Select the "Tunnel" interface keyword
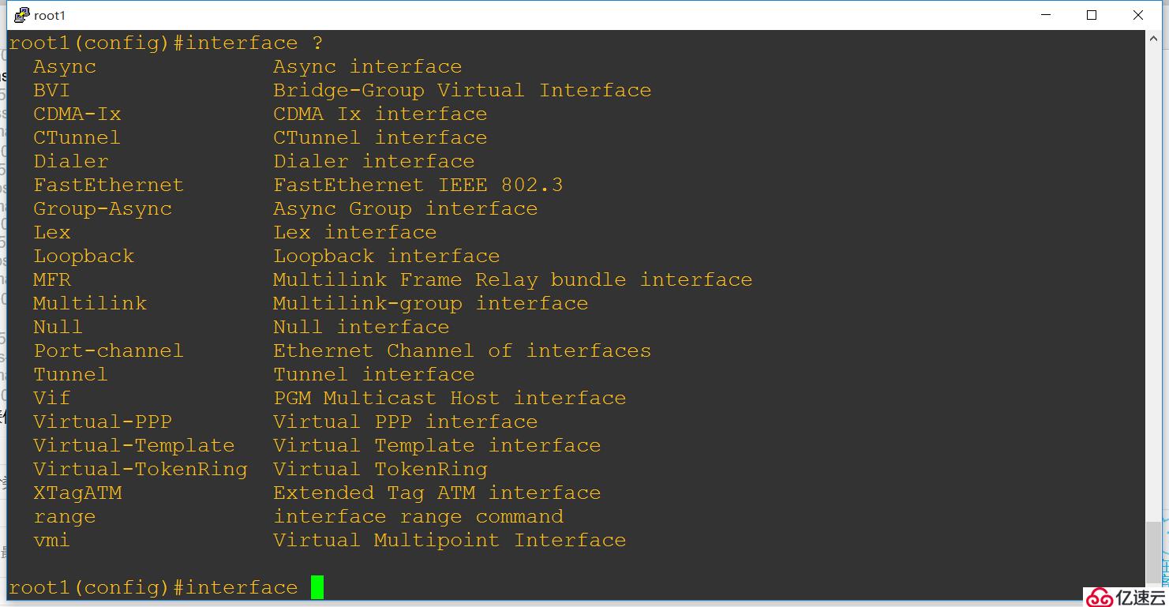Viewport: 1169px width, 607px height. click(x=71, y=375)
